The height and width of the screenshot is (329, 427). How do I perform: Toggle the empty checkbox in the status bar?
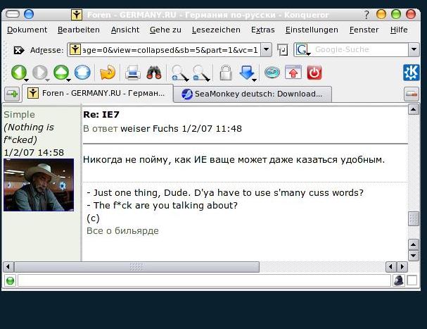(x=412, y=280)
